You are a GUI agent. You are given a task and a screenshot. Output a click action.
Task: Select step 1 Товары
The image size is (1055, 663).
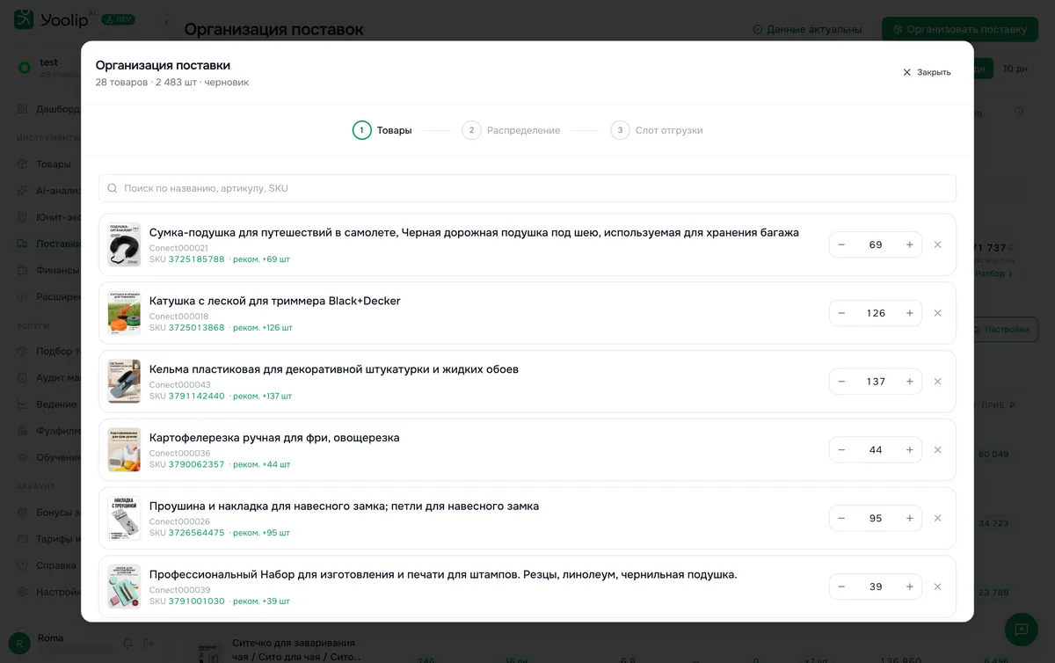tap(382, 130)
